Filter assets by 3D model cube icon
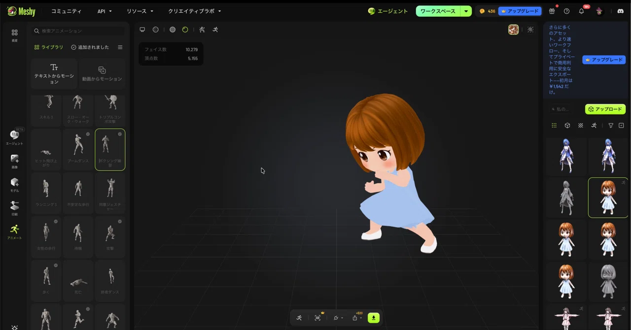This screenshot has height=330, width=631. [567, 126]
